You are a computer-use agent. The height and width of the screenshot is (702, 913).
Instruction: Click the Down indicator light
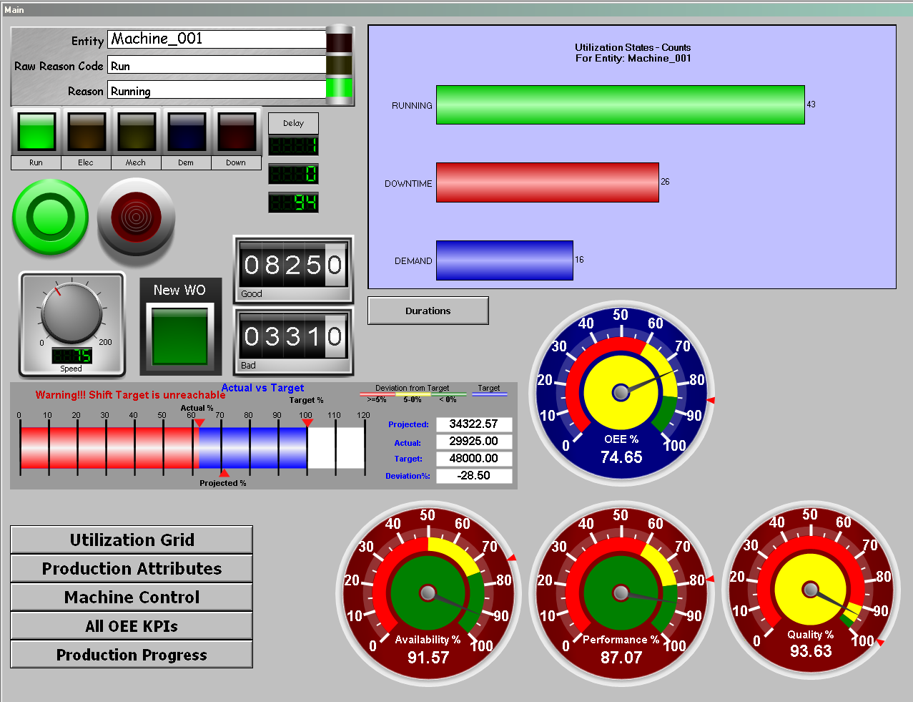236,132
